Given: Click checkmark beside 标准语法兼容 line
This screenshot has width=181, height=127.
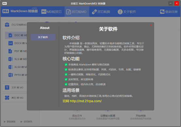Looking at the screenshot, I should (66, 70).
